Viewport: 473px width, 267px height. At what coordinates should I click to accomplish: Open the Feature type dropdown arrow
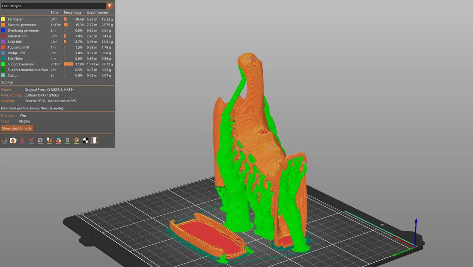tap(110, 6)
